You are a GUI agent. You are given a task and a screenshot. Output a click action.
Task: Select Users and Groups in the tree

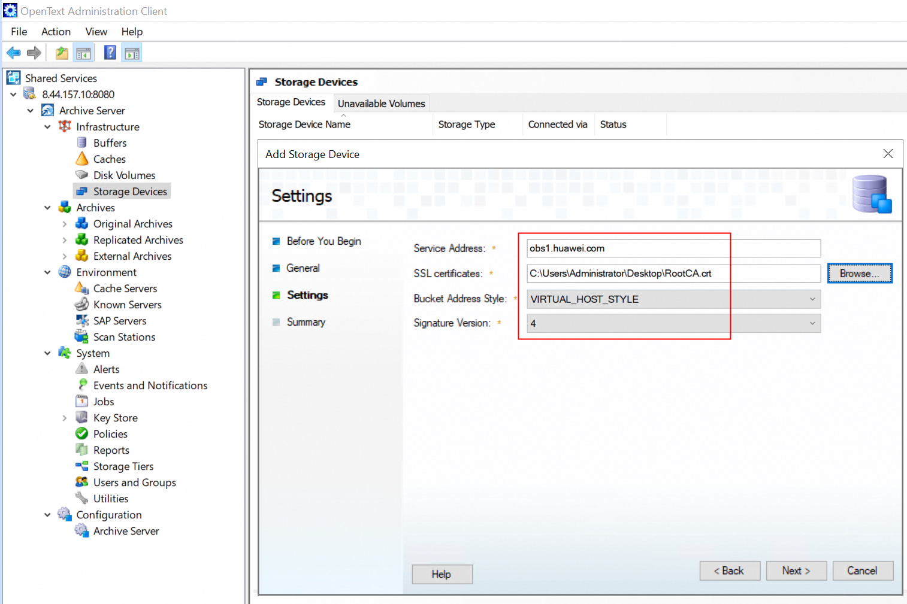(x=135, y=482)
